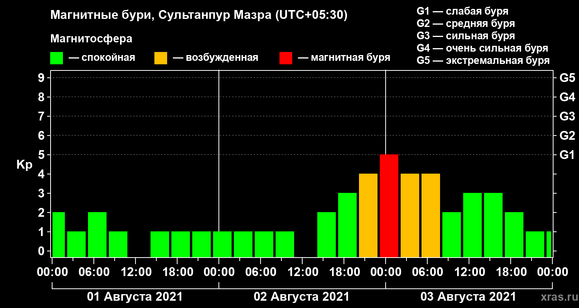579x308 pixels.
Task: Click the '18:00' time label above 02 Августа
Action: 344,272
